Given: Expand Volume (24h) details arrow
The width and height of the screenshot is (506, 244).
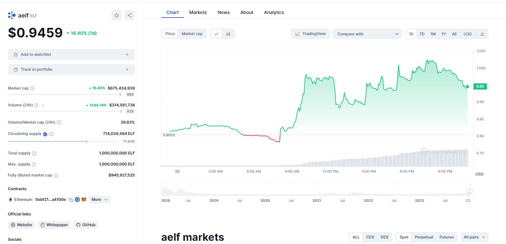Looking at the screenshot, I should [x=43, y=105].
